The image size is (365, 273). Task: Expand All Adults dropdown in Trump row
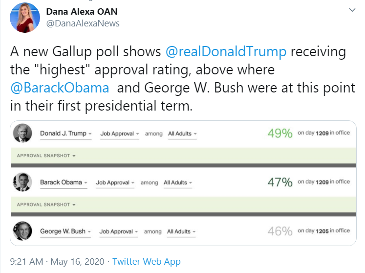point(182,134)
